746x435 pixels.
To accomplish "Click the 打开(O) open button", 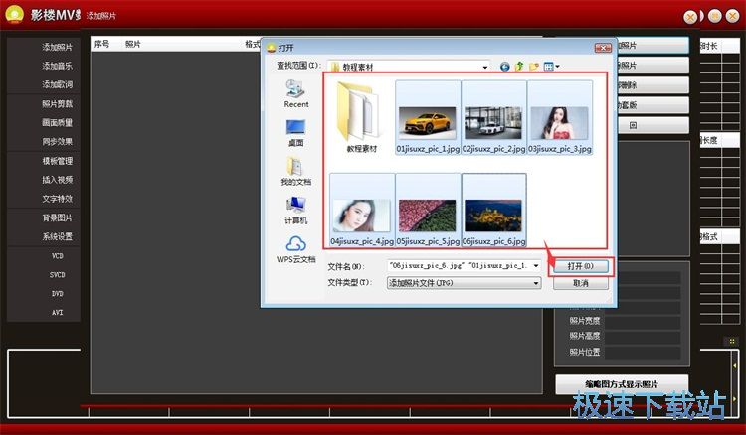I will pyautogui.click(x=581, y=266).
